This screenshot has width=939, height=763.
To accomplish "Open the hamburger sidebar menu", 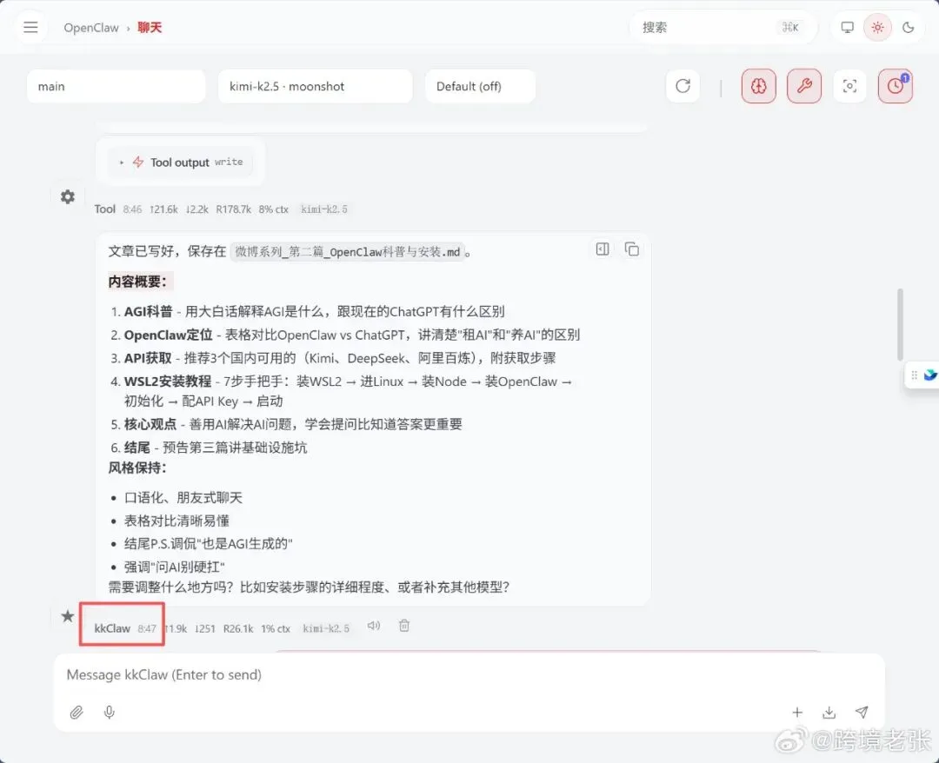I will click(x=30, y=28).
